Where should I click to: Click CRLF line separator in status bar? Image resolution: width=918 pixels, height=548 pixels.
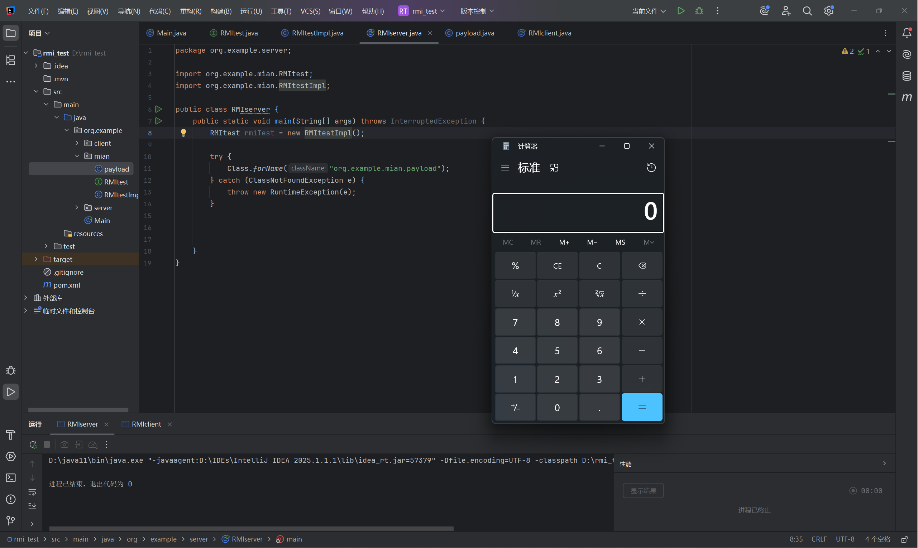click(x=819, y=539)
